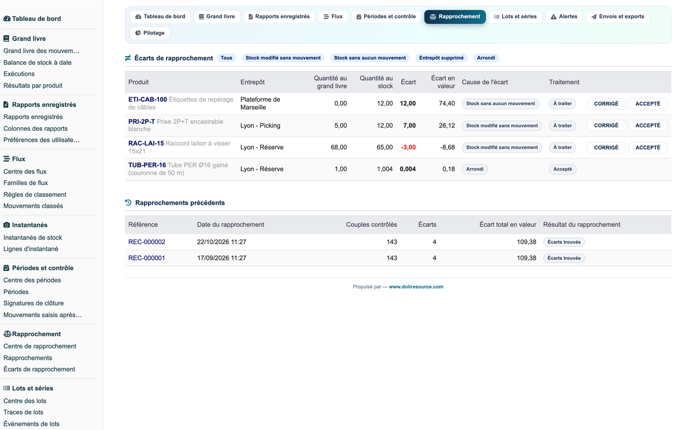Viewport: 694px width, 430px height.
Task: Open Grand livre des mouvements sidebar link
Action: pyautogui.click(x=42, y=51)
